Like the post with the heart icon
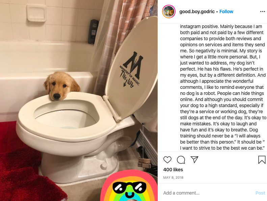This screenshot has width=267, height=201. [167, 160]
